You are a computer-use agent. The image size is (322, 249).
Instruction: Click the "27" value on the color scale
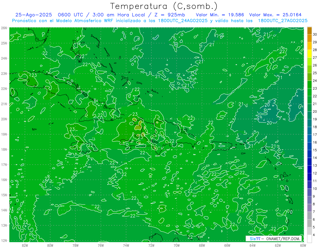[x=315, y=57]
